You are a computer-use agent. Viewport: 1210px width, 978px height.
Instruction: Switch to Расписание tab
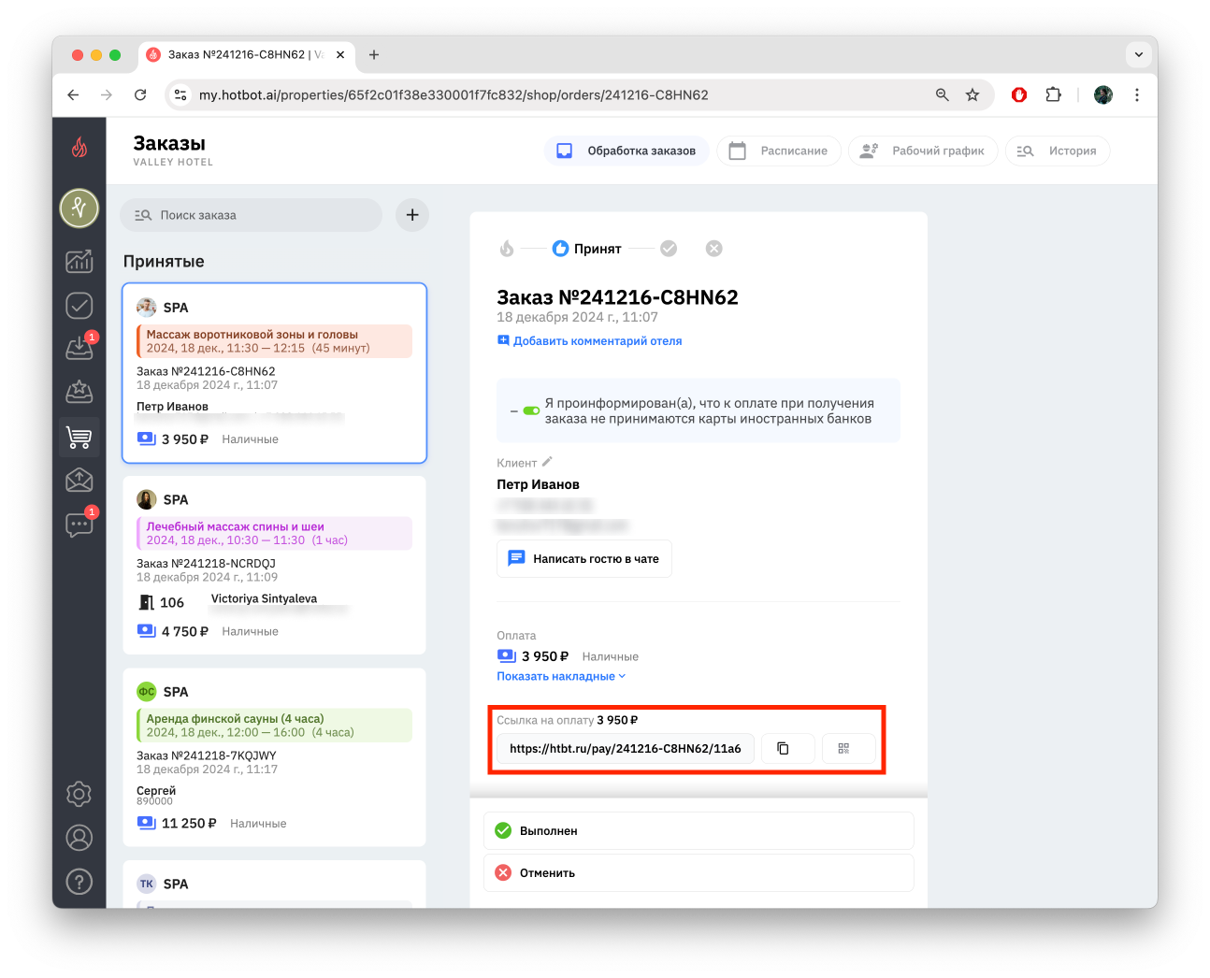(779, 151)
